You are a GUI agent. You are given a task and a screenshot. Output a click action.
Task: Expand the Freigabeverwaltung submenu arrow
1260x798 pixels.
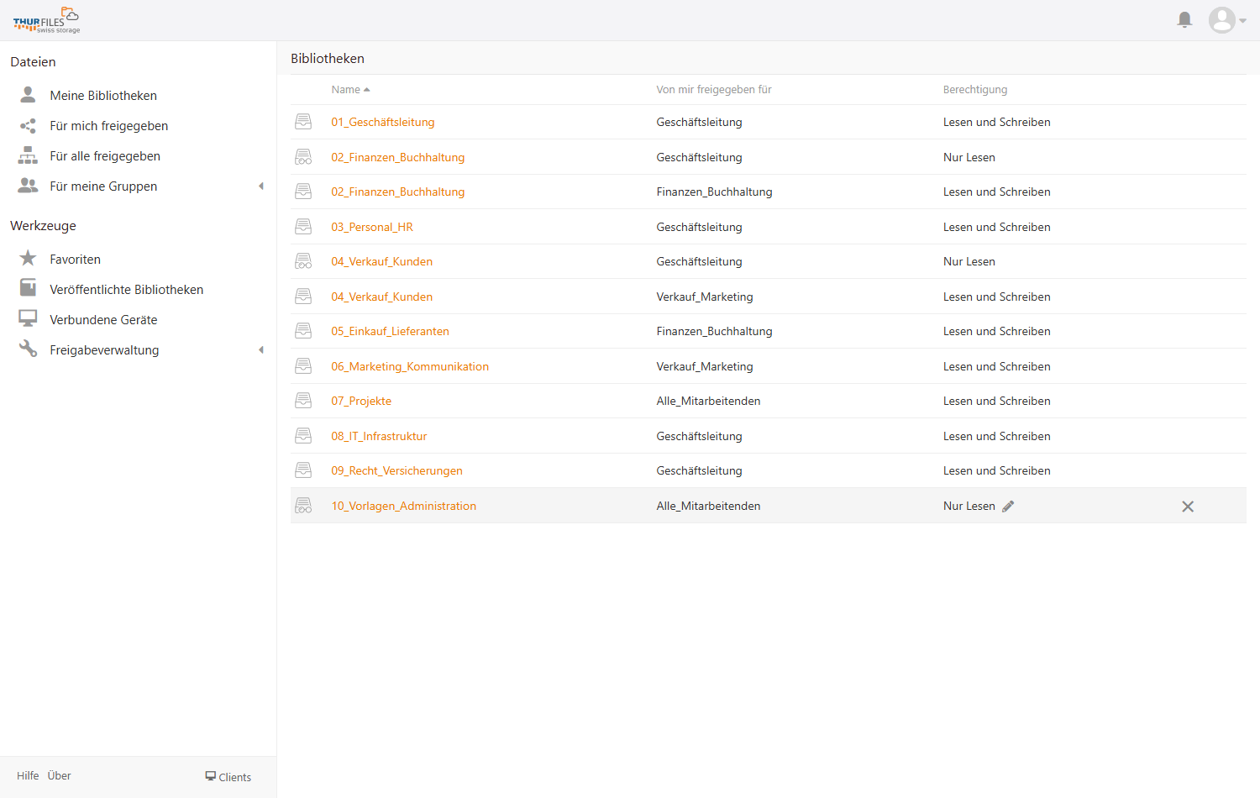pyautogui.click(x=261, y=349)
